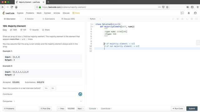The width and height of the screenshot is (200, 112).
Task: Go back with browser back arrow
Action: [x=3, y=7]
